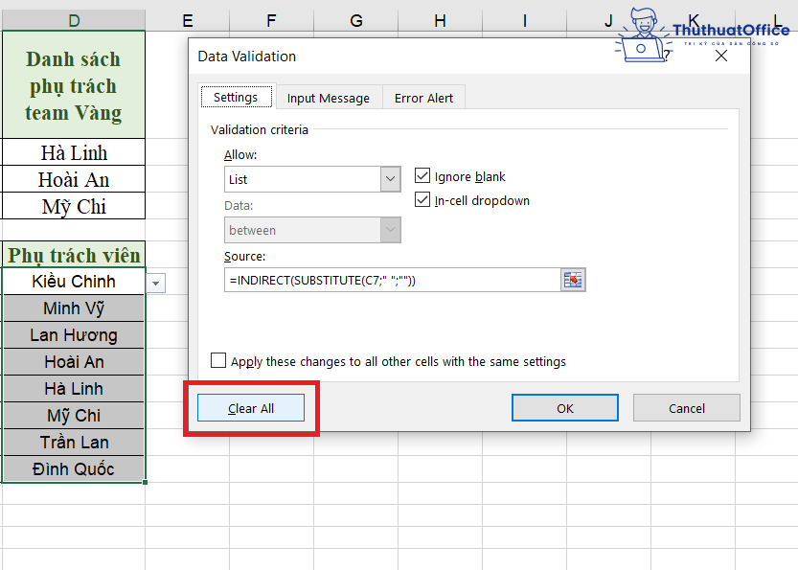Confirm with the OK button

coord(564,407)
